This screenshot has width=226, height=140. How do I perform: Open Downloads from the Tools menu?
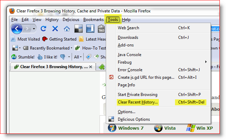tap(158, 37)
